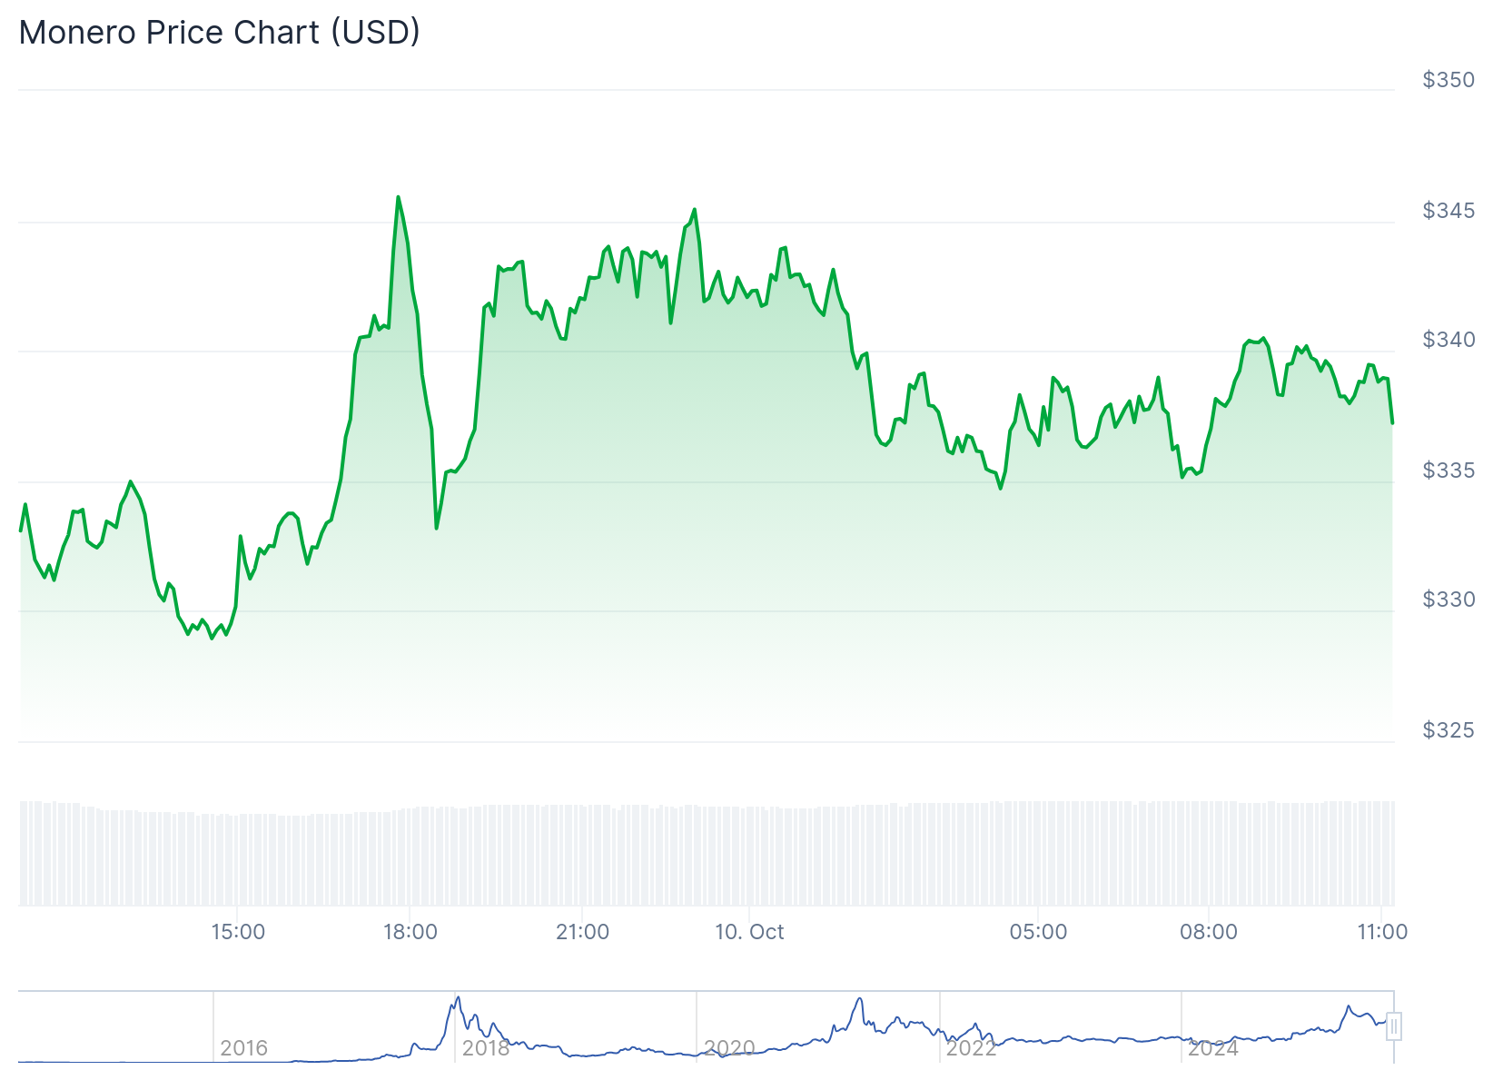Click the $350 price axis label
The width and height of the screenshot is (1493, 1090).
tap(1449, 80)
